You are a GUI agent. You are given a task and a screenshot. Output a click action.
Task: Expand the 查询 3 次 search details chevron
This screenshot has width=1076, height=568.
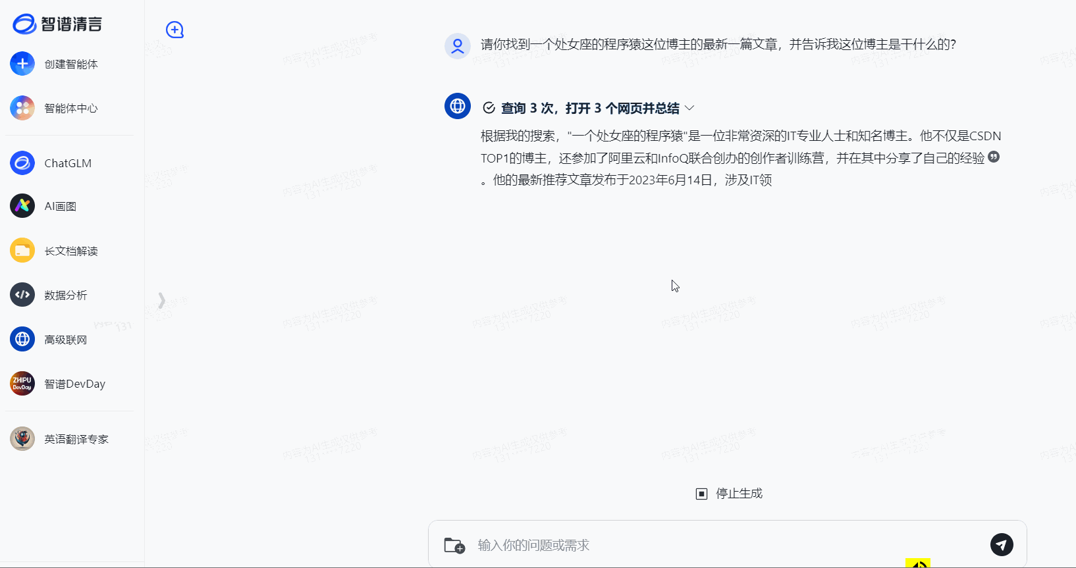pyautogui.click(x=689, y=108)
